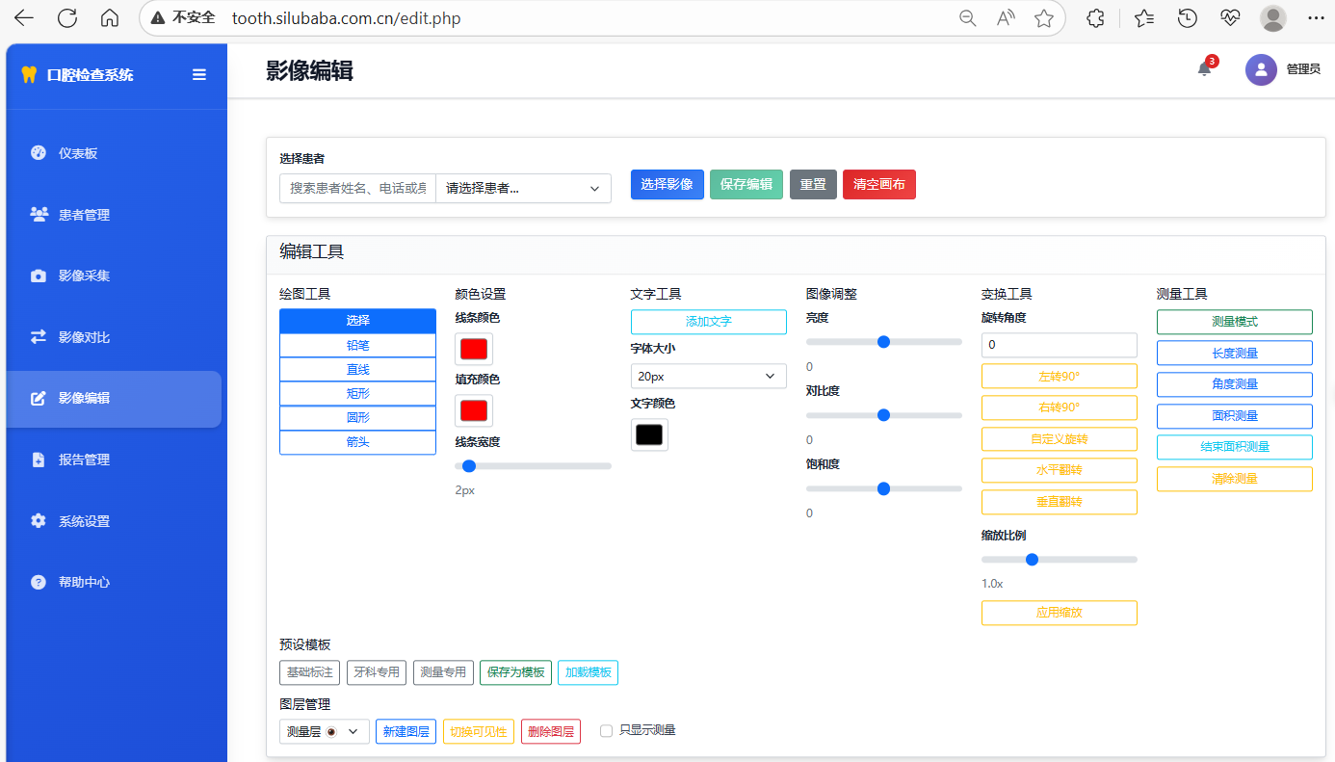This screenshot has width=1335, height=762.
Task: Click the red 清空画布 button
Action: click(878, 185)
